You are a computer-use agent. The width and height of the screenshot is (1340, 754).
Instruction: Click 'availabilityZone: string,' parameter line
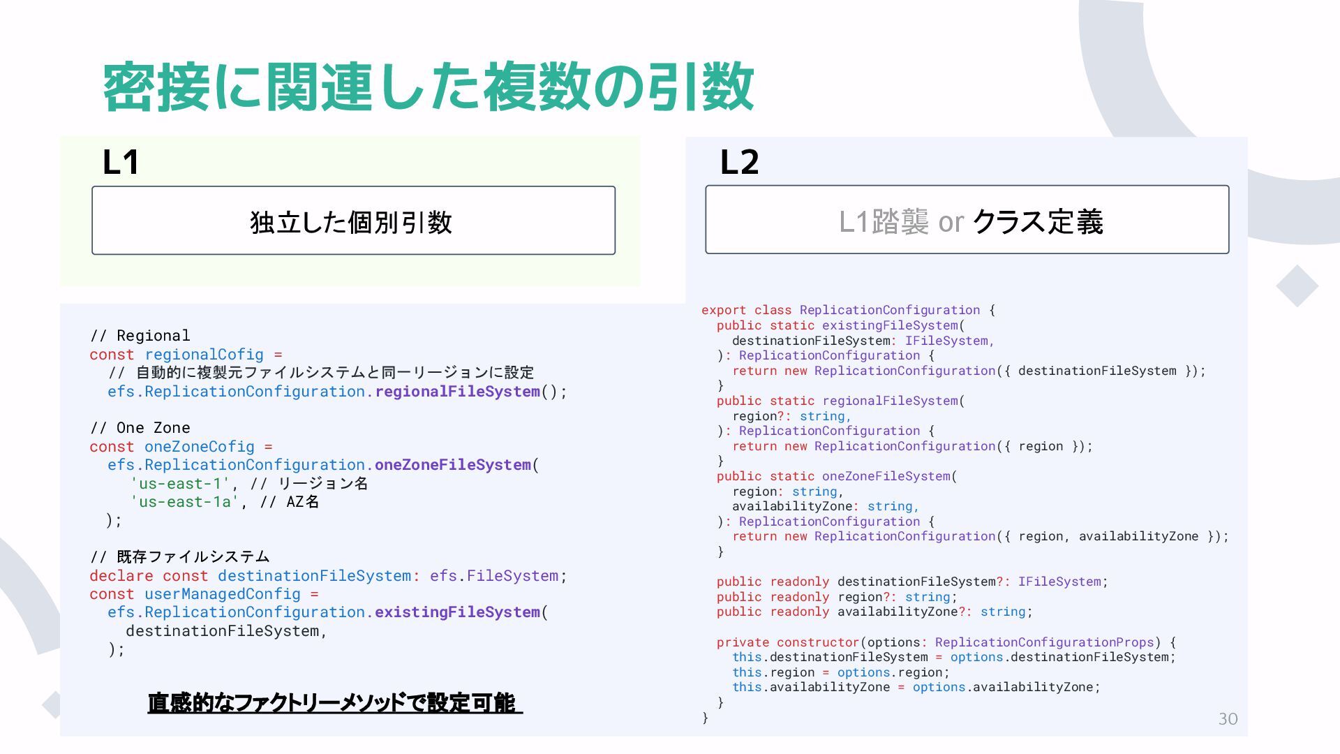pos(826,506)
